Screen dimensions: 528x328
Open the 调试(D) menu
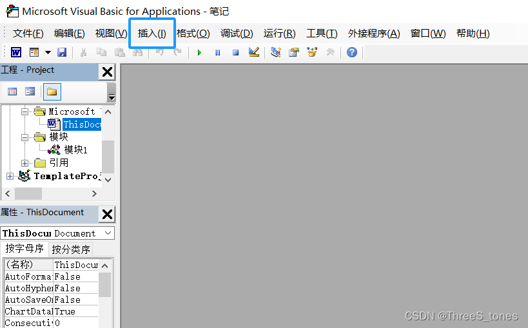[x=237, y=34]
